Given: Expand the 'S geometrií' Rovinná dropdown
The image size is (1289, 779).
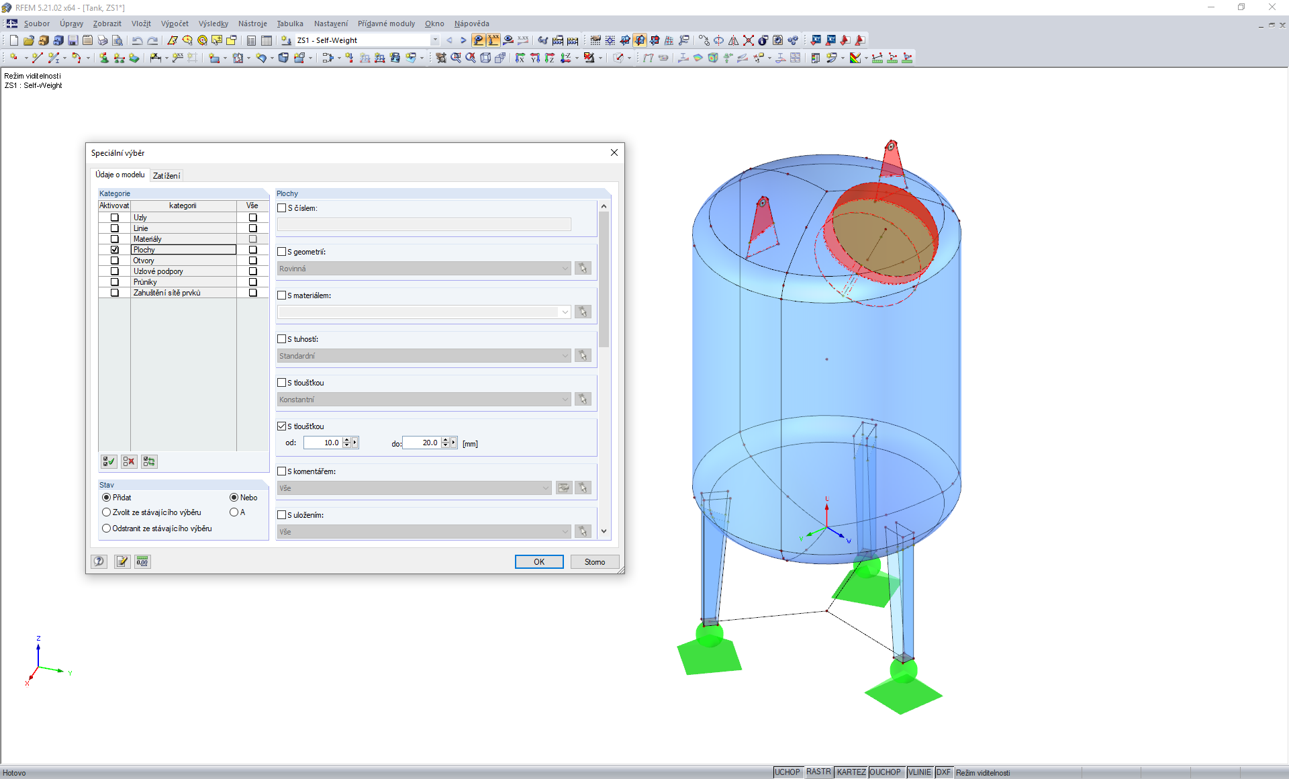Looking at the screenshot, I should (x=565, y=269).
